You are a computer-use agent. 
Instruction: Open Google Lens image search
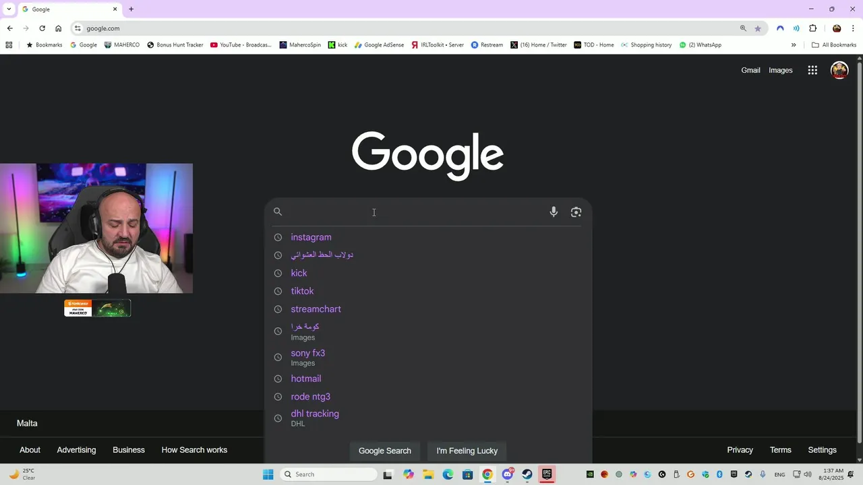576,212
